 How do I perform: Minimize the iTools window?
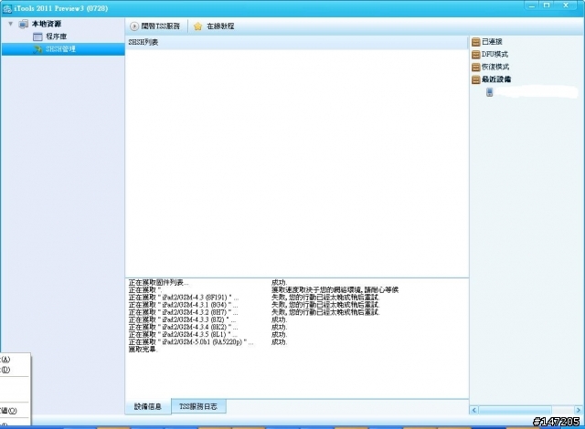532,5
